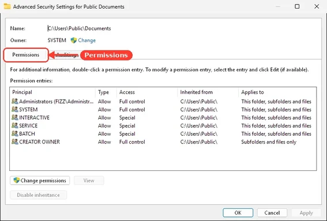Click Full control access for Administrators row

click(x=132, y=101)
